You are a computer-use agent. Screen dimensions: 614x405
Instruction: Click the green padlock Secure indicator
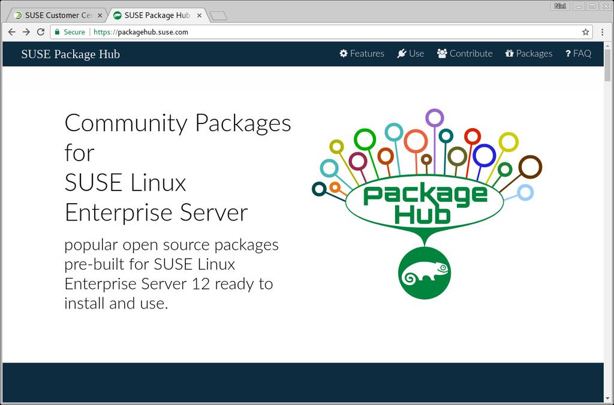pyautogui.click(x=70, y=32)
